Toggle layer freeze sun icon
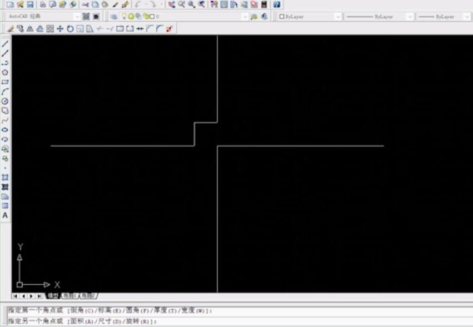473x327 pixels. [131, 17]
